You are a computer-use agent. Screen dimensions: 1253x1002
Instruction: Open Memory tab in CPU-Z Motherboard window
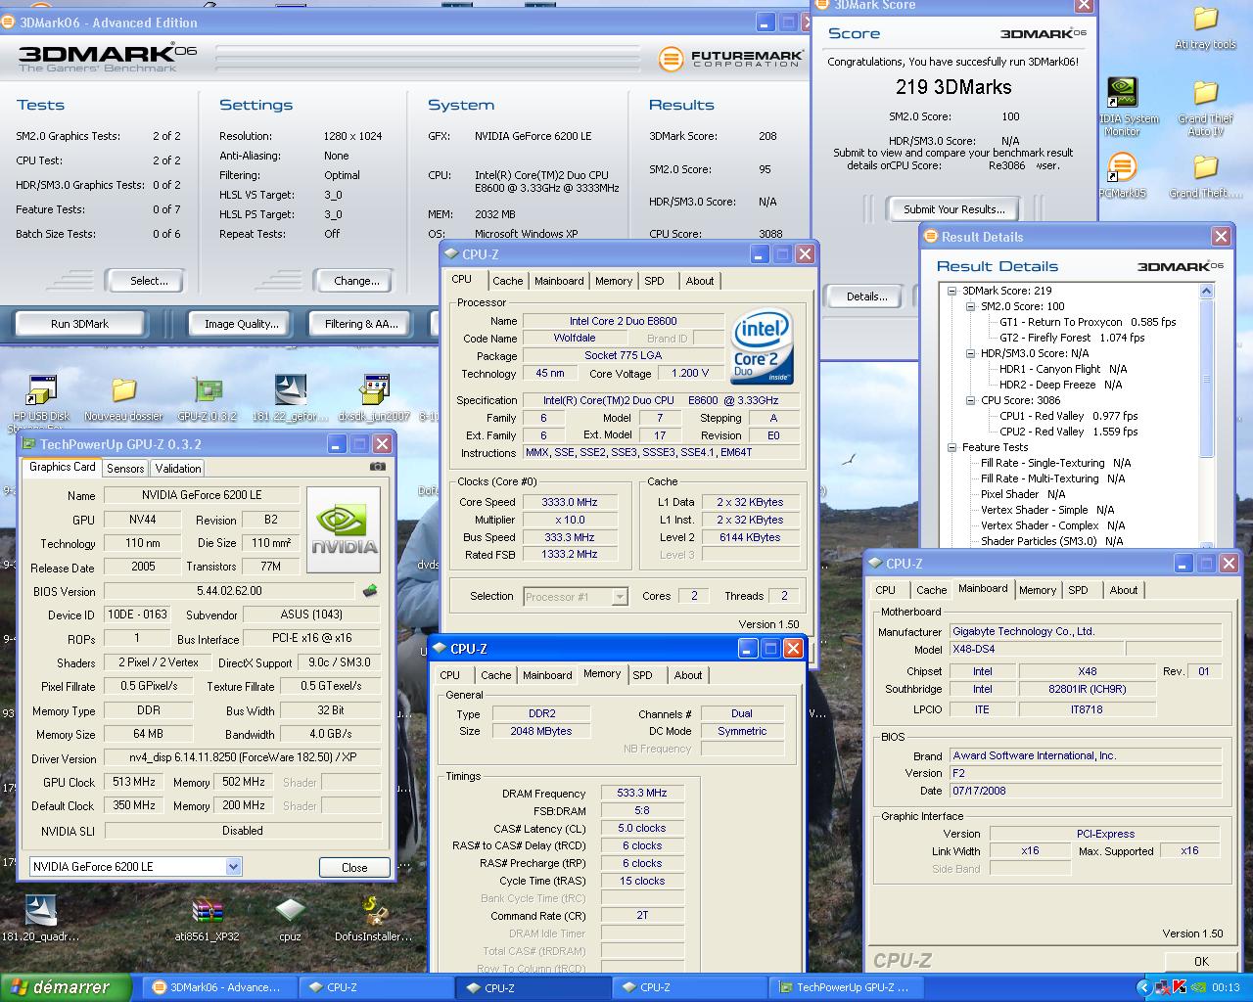[1038, 590]
